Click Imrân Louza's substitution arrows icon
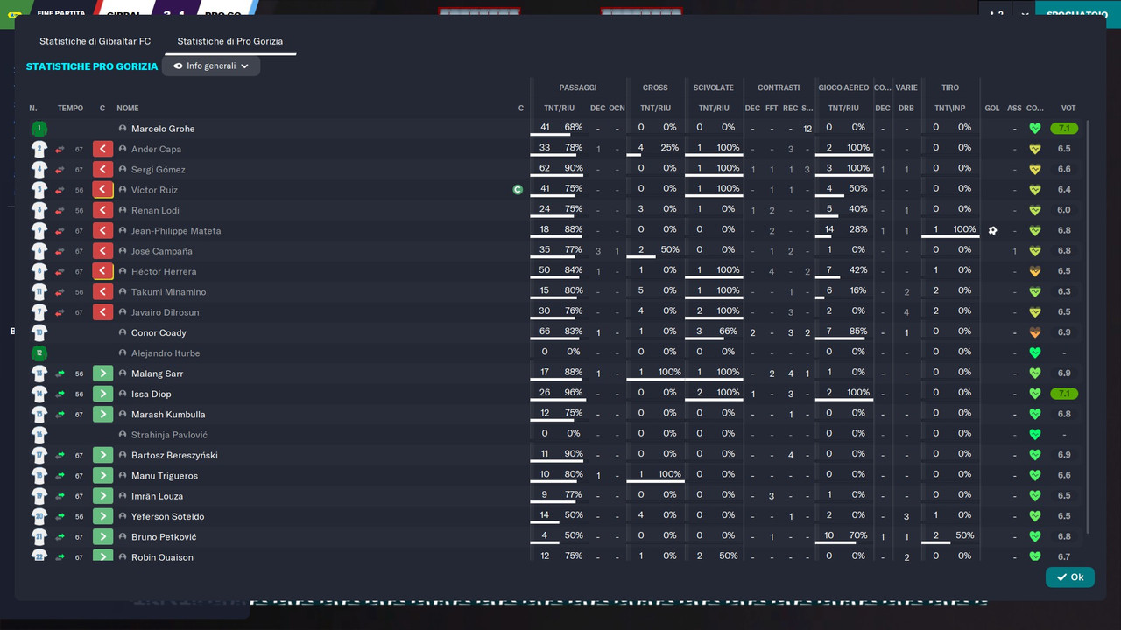 [60, 496]
